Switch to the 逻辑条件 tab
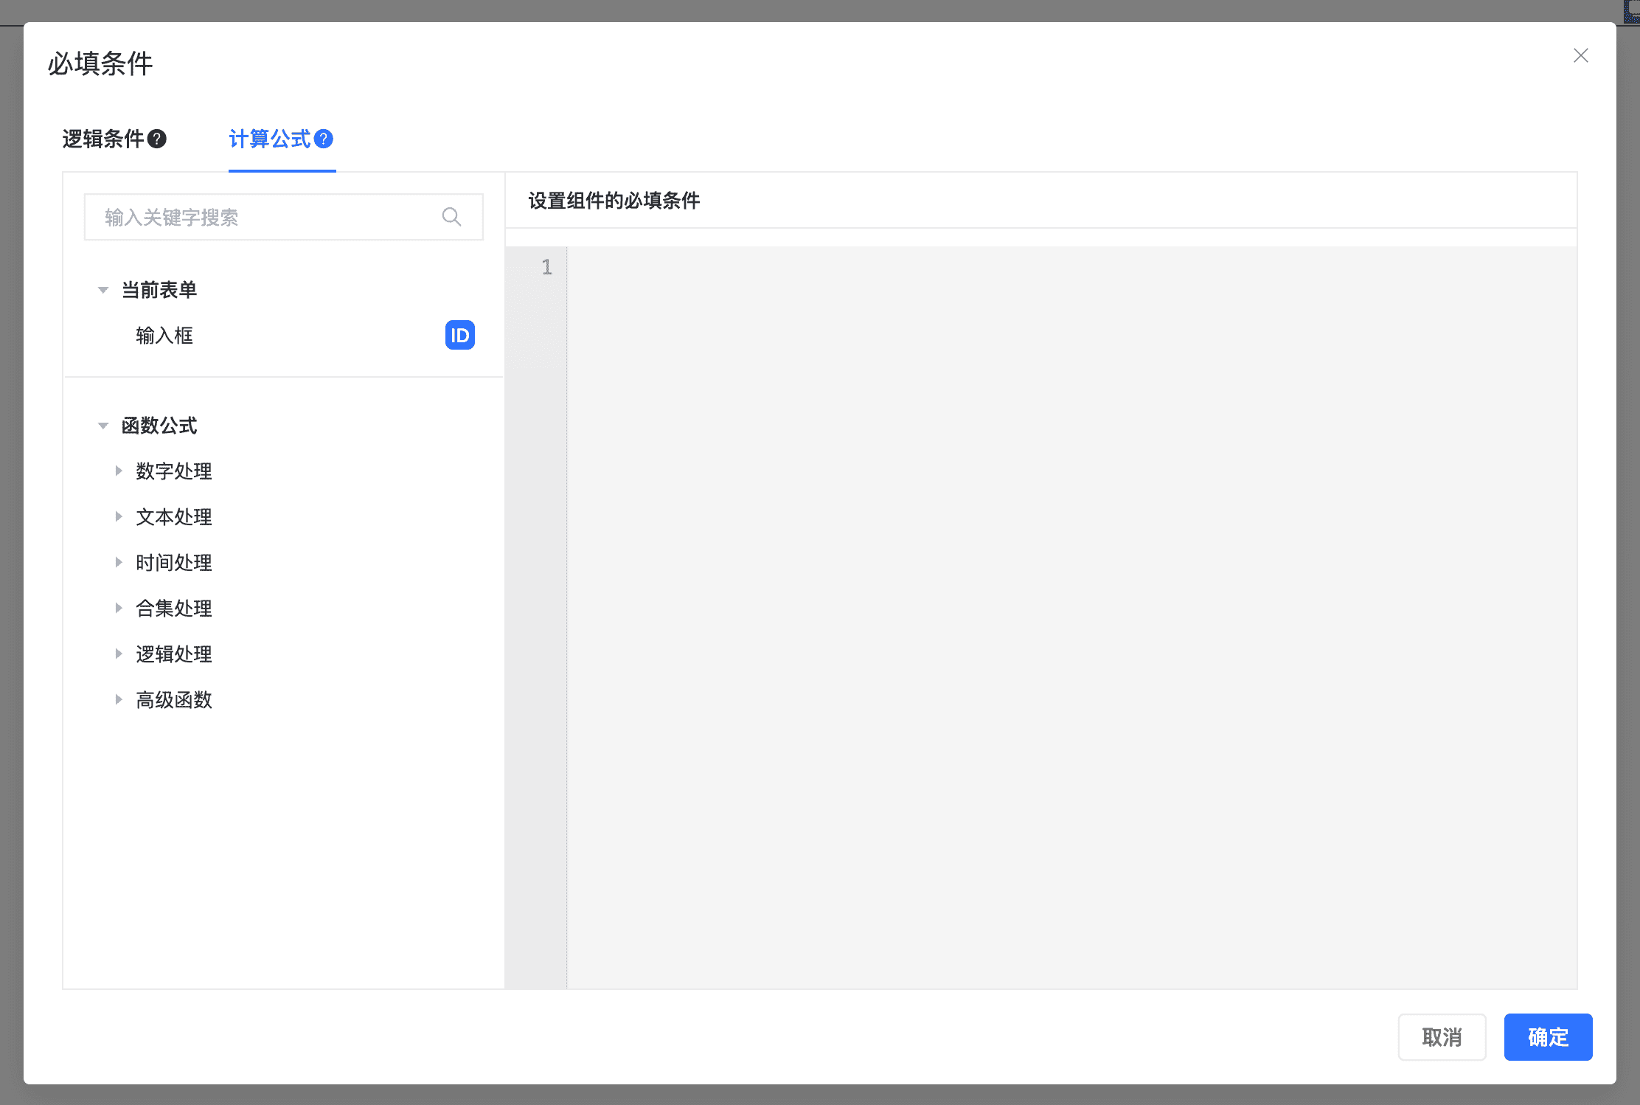 click(x=103, y=139)
